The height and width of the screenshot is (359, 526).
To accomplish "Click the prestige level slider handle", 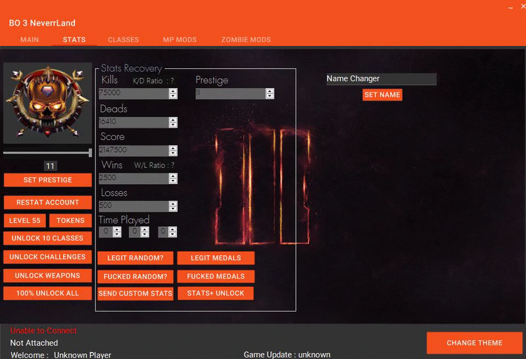I will coord(90,153).
